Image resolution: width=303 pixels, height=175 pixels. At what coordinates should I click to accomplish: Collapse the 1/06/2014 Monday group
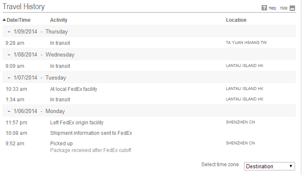9,111
